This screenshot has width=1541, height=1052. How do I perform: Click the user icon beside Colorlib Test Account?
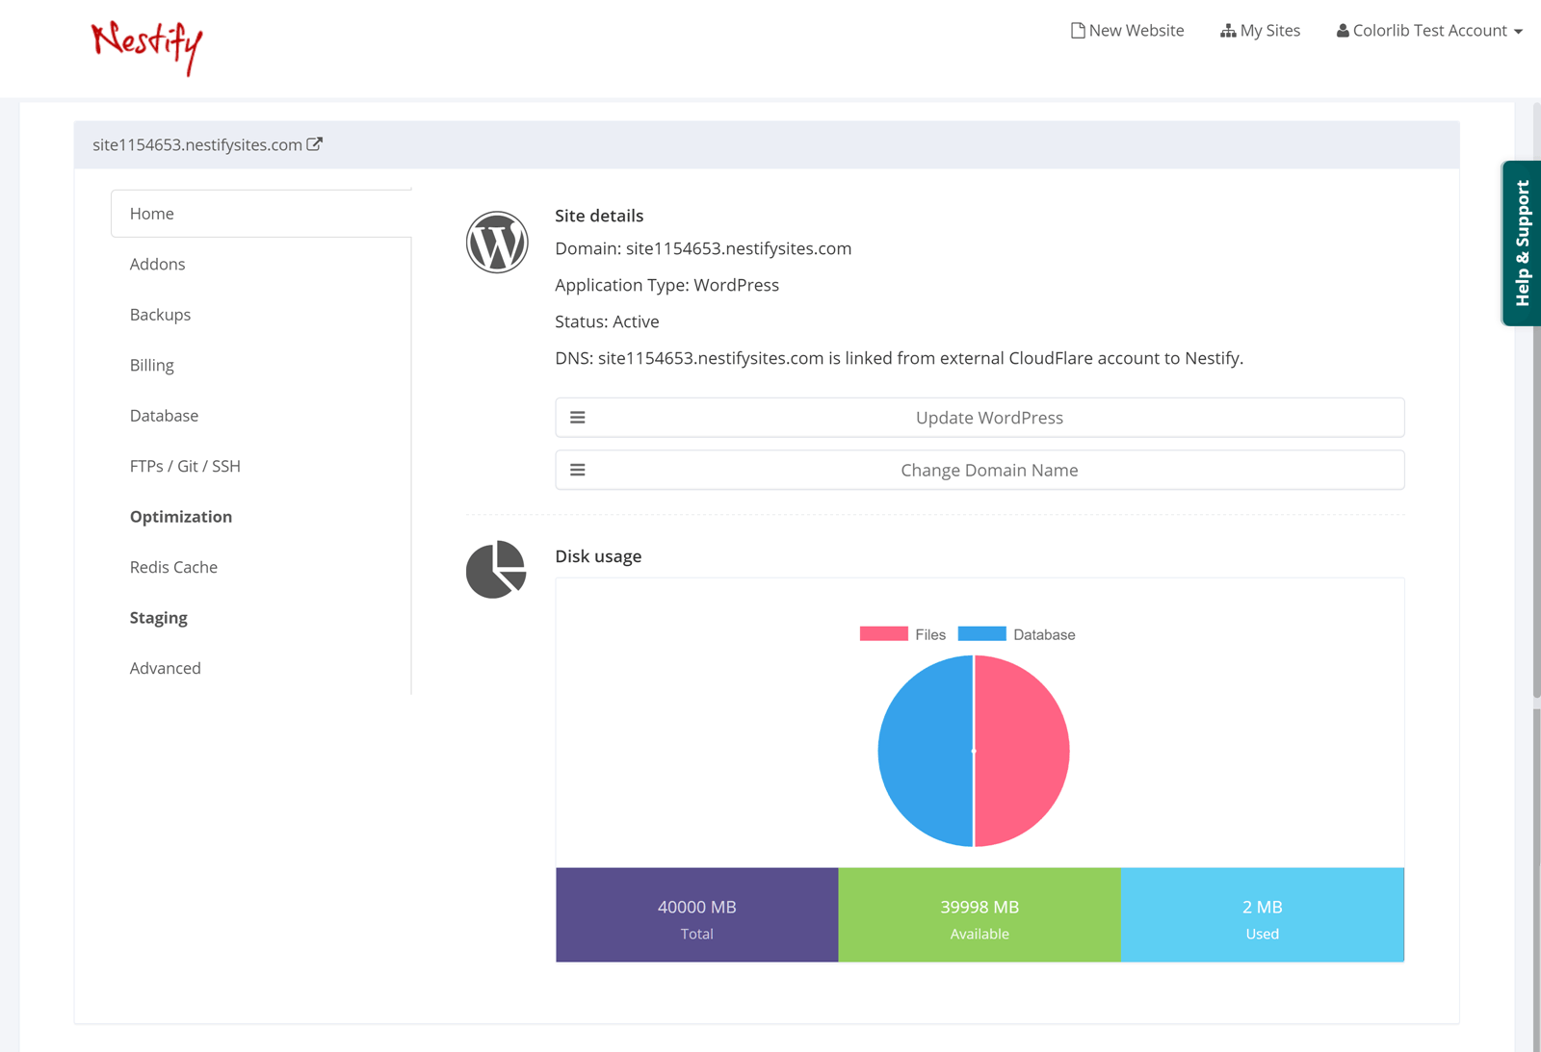click(x=1343, y=30)
